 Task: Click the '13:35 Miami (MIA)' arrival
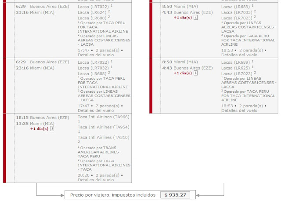coord(35,124)
